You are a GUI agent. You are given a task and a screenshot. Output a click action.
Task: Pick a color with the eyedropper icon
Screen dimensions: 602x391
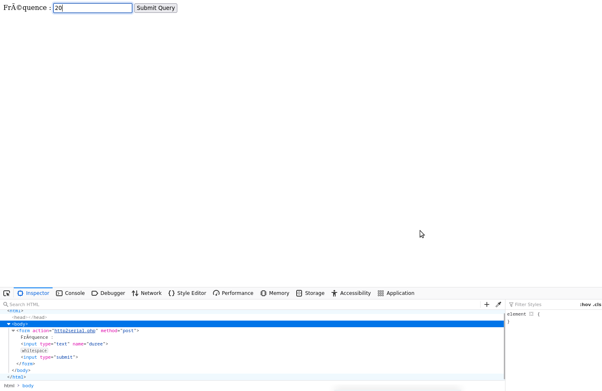[x=498, y=304]
